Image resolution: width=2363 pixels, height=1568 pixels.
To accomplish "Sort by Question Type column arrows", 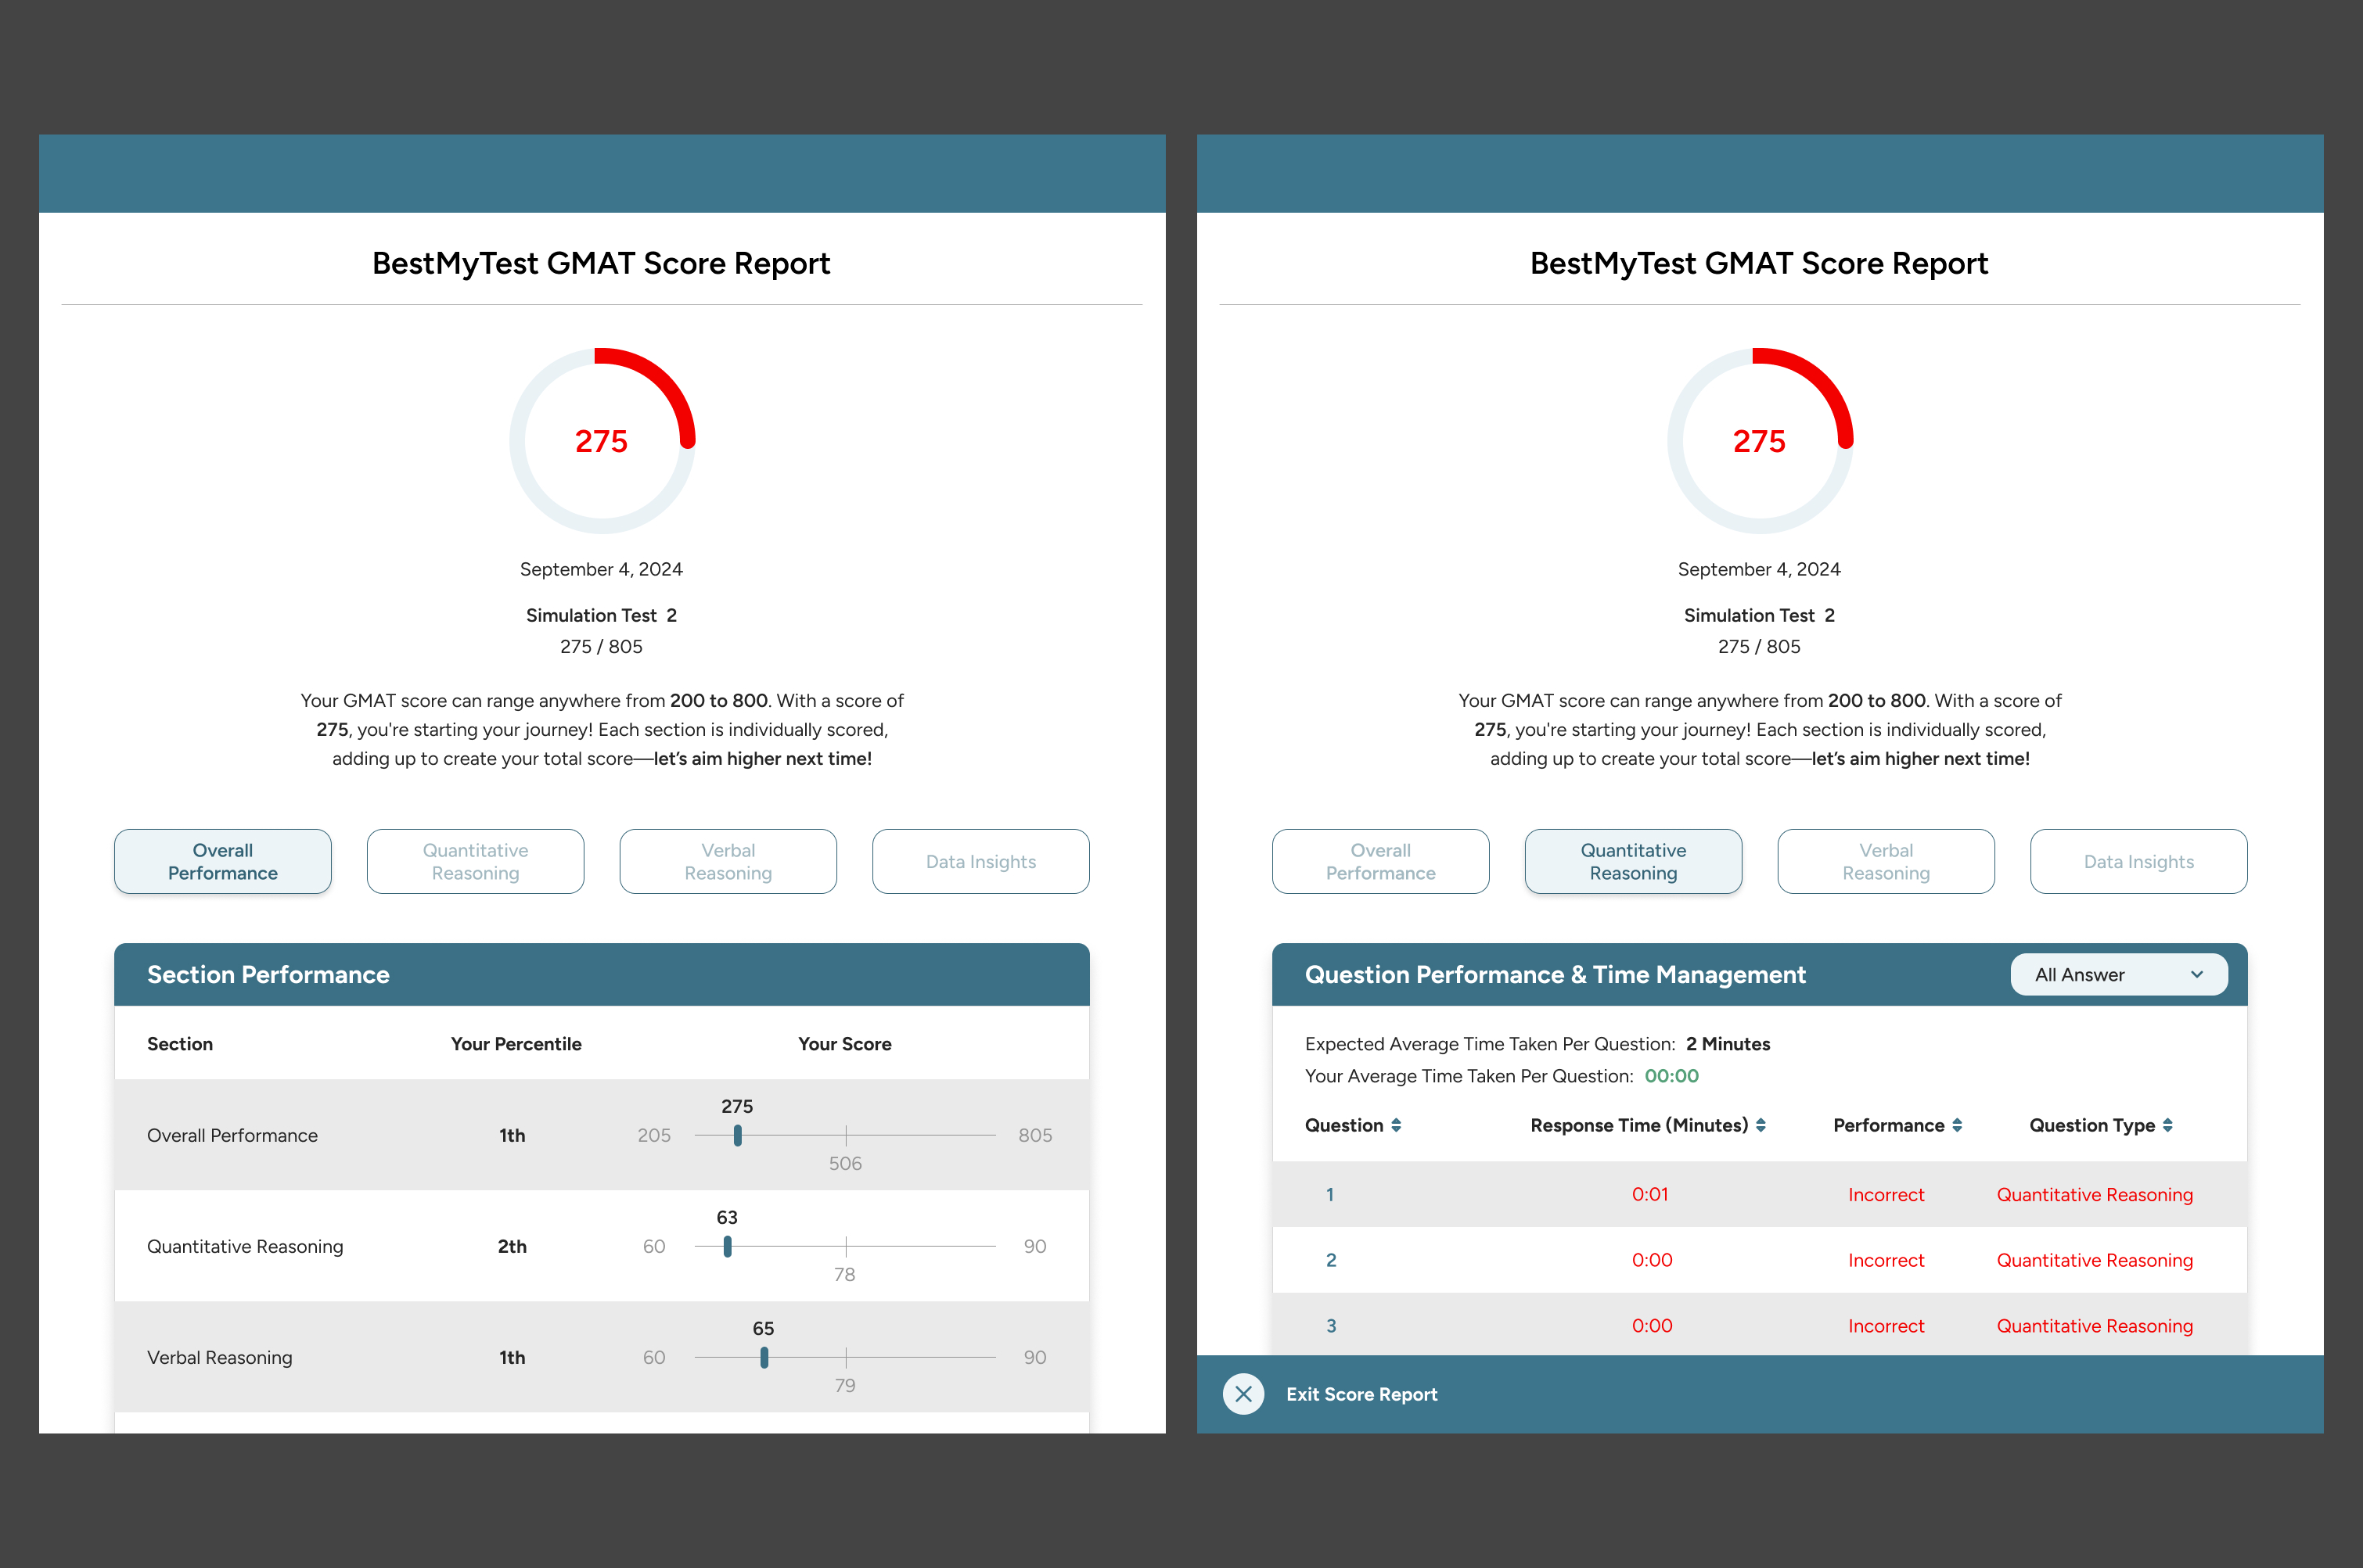I will point(2167,1126).
